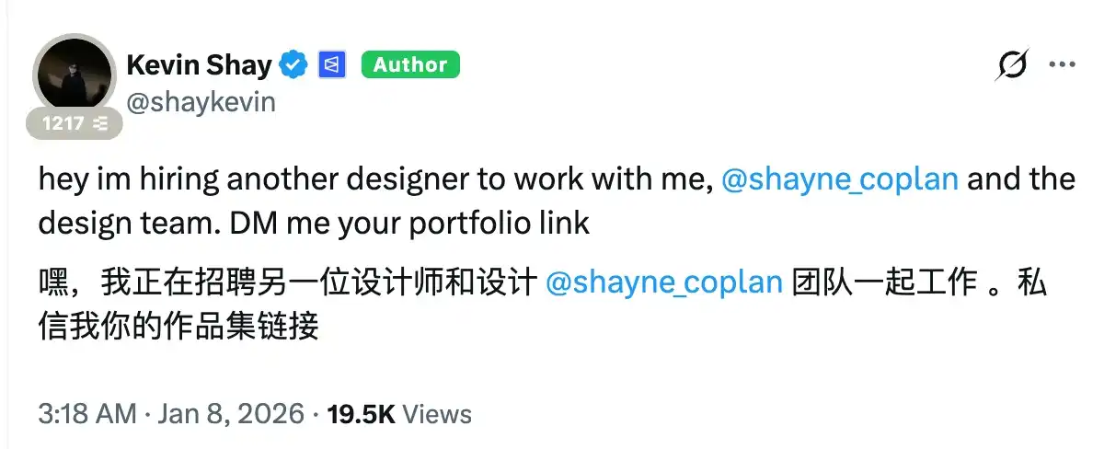Open Kevin Shay's profile picture

76,83
